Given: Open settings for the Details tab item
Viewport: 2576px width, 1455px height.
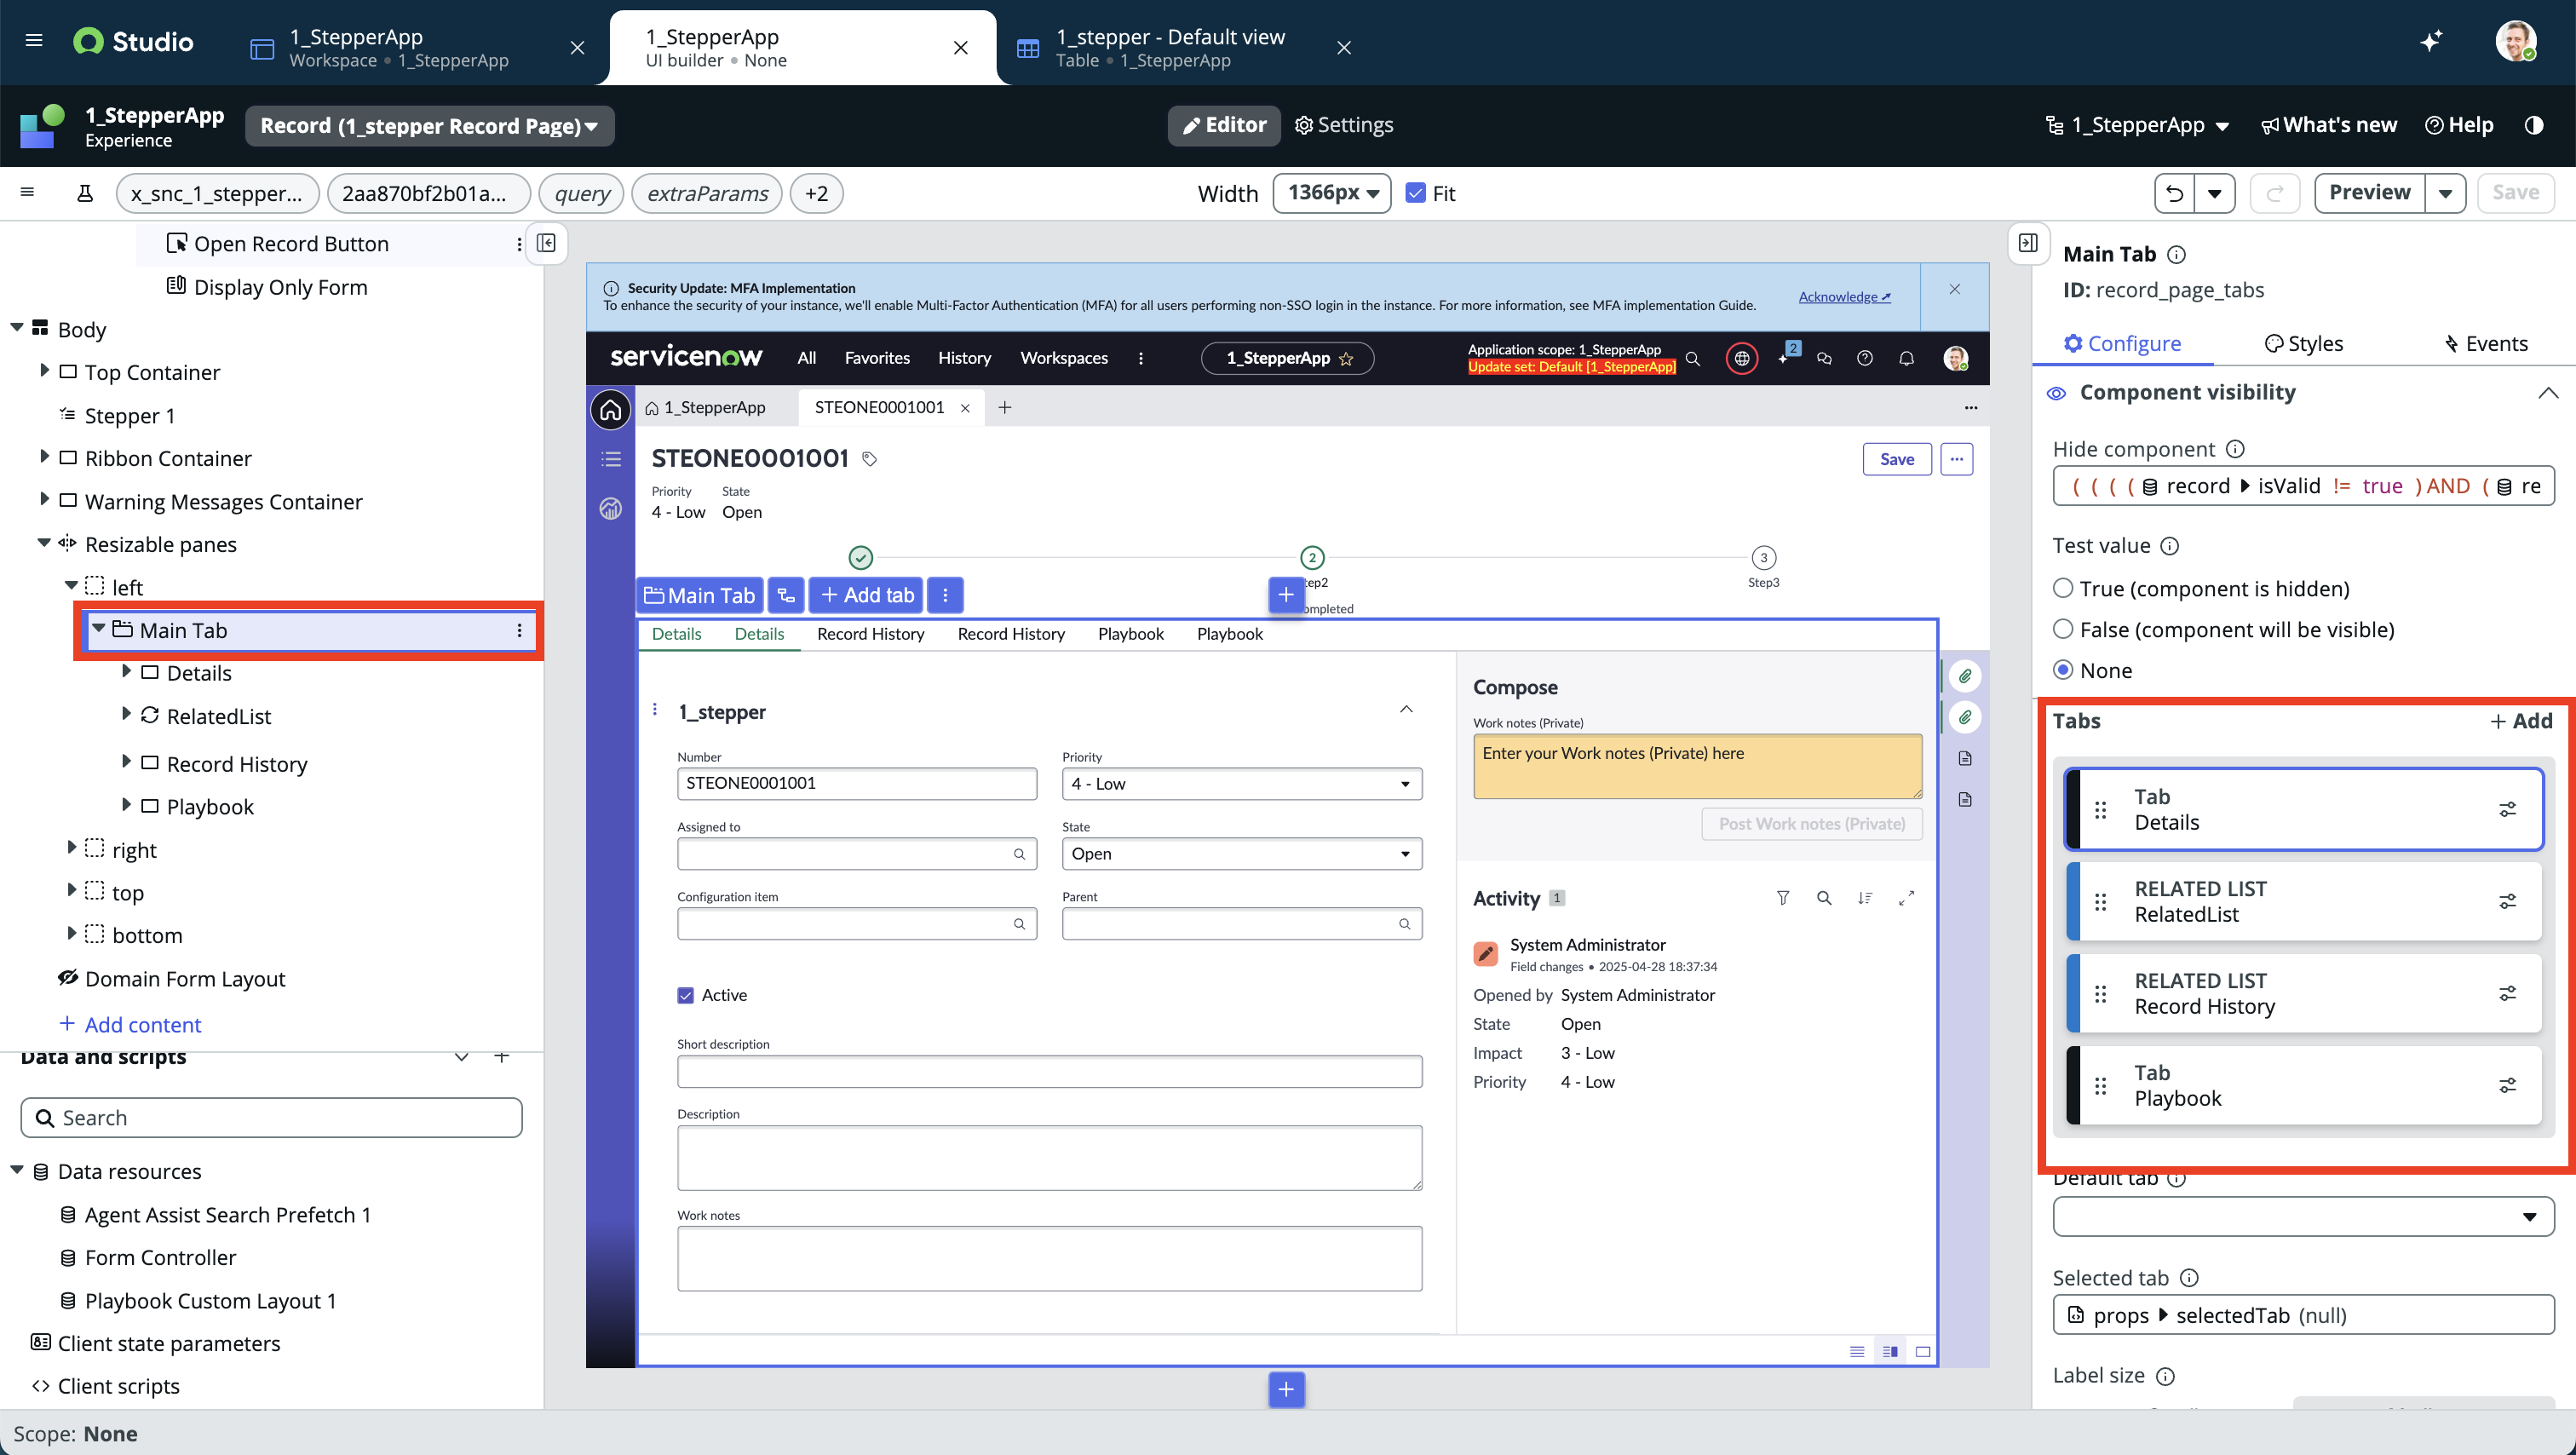Looking at the screenshot, I should click(2507, 809).
